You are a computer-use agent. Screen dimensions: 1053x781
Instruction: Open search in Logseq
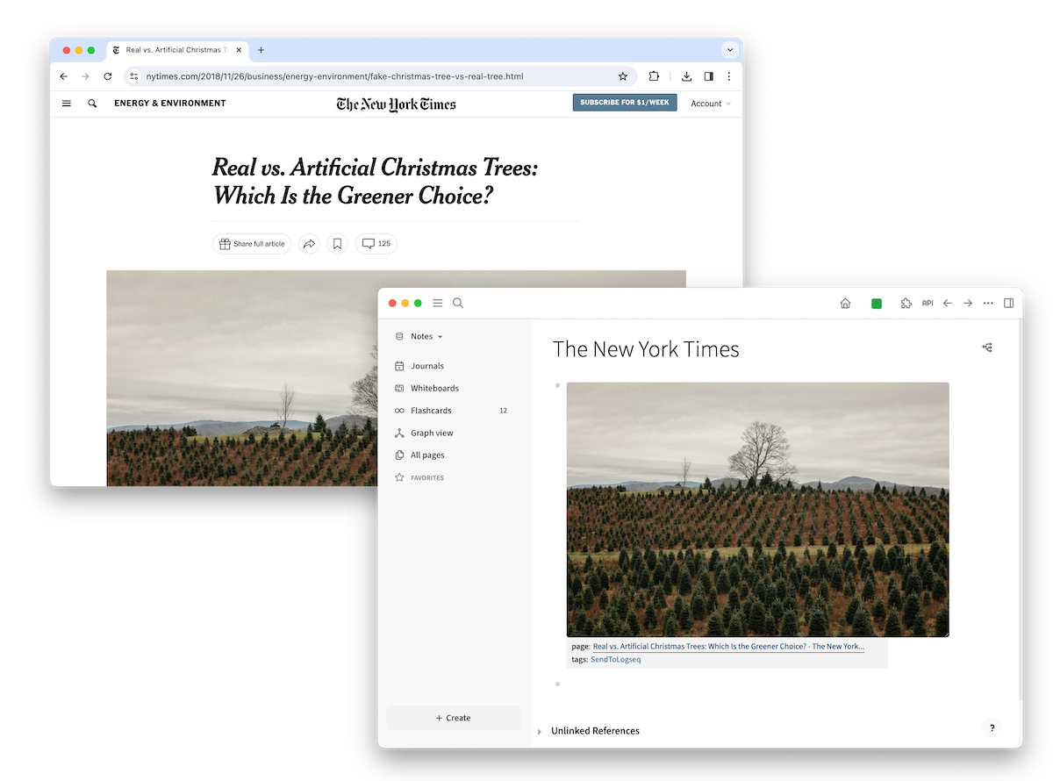pyautogui.click(x=458, y=303)
